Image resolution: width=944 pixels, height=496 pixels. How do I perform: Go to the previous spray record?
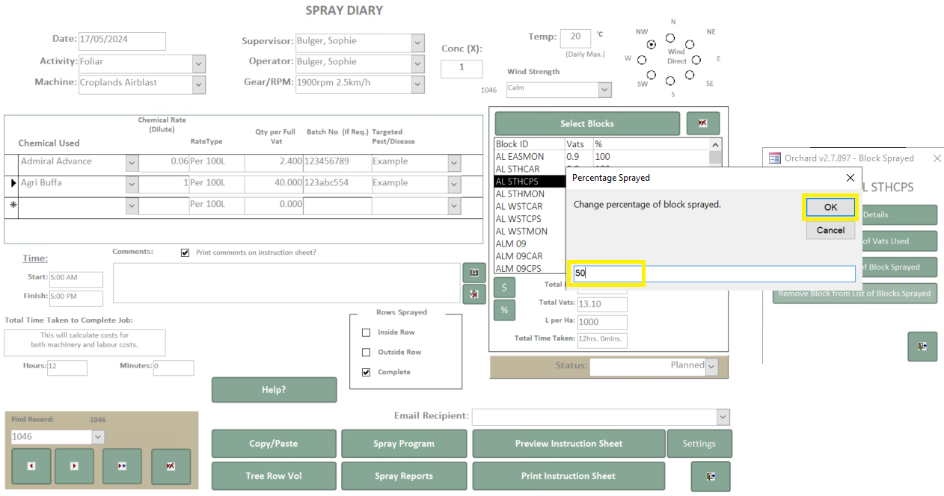[31, 466]
